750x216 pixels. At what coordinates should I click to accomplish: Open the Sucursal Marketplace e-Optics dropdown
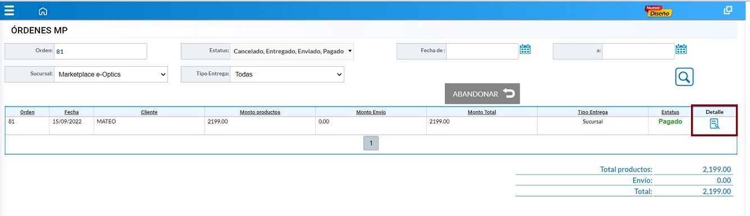[x=111, y=74]
